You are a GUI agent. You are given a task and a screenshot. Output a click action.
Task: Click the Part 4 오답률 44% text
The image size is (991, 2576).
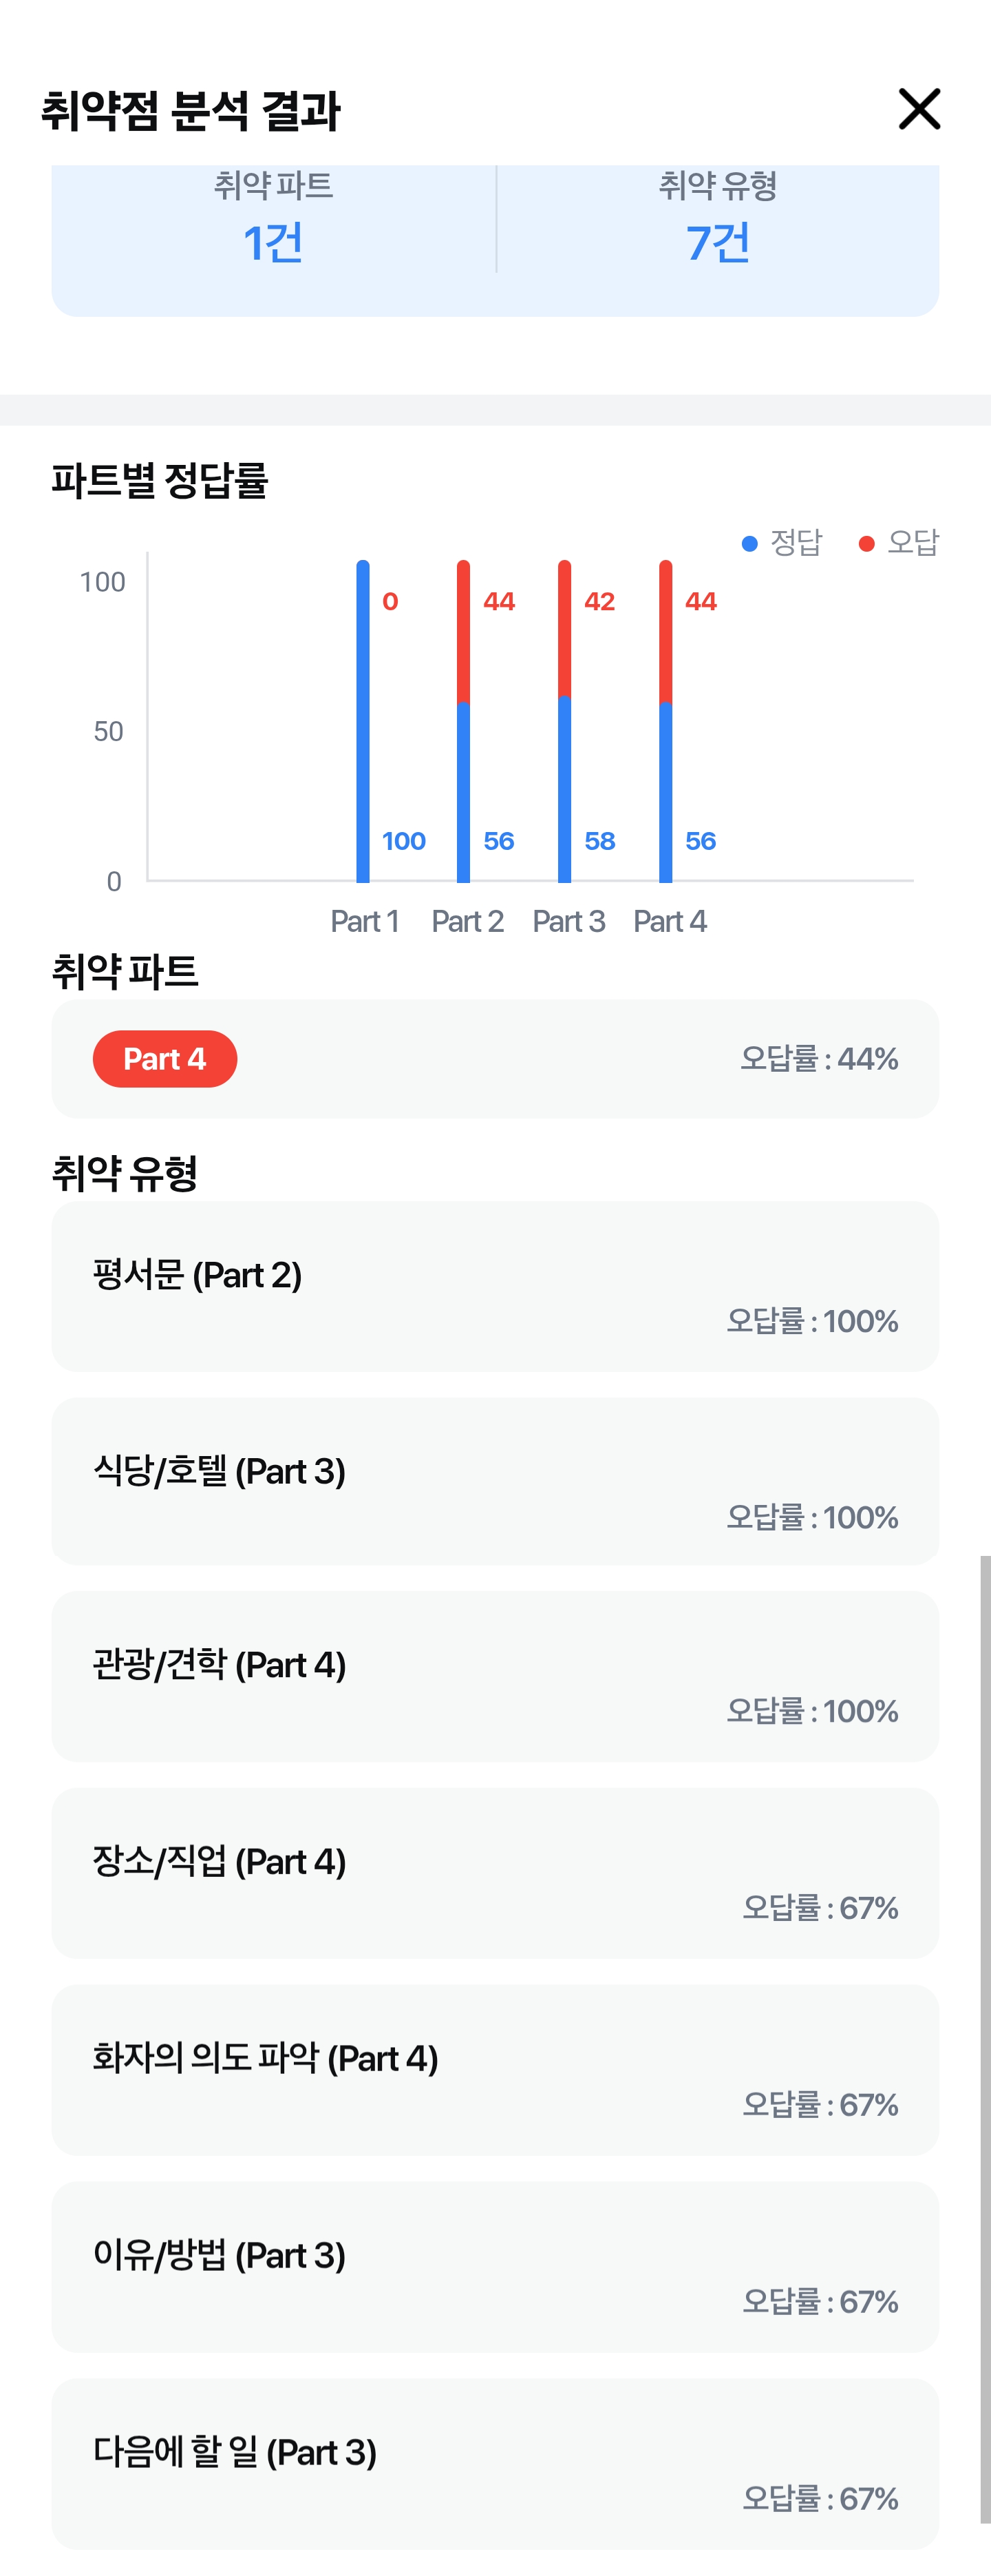[818, 1059]
